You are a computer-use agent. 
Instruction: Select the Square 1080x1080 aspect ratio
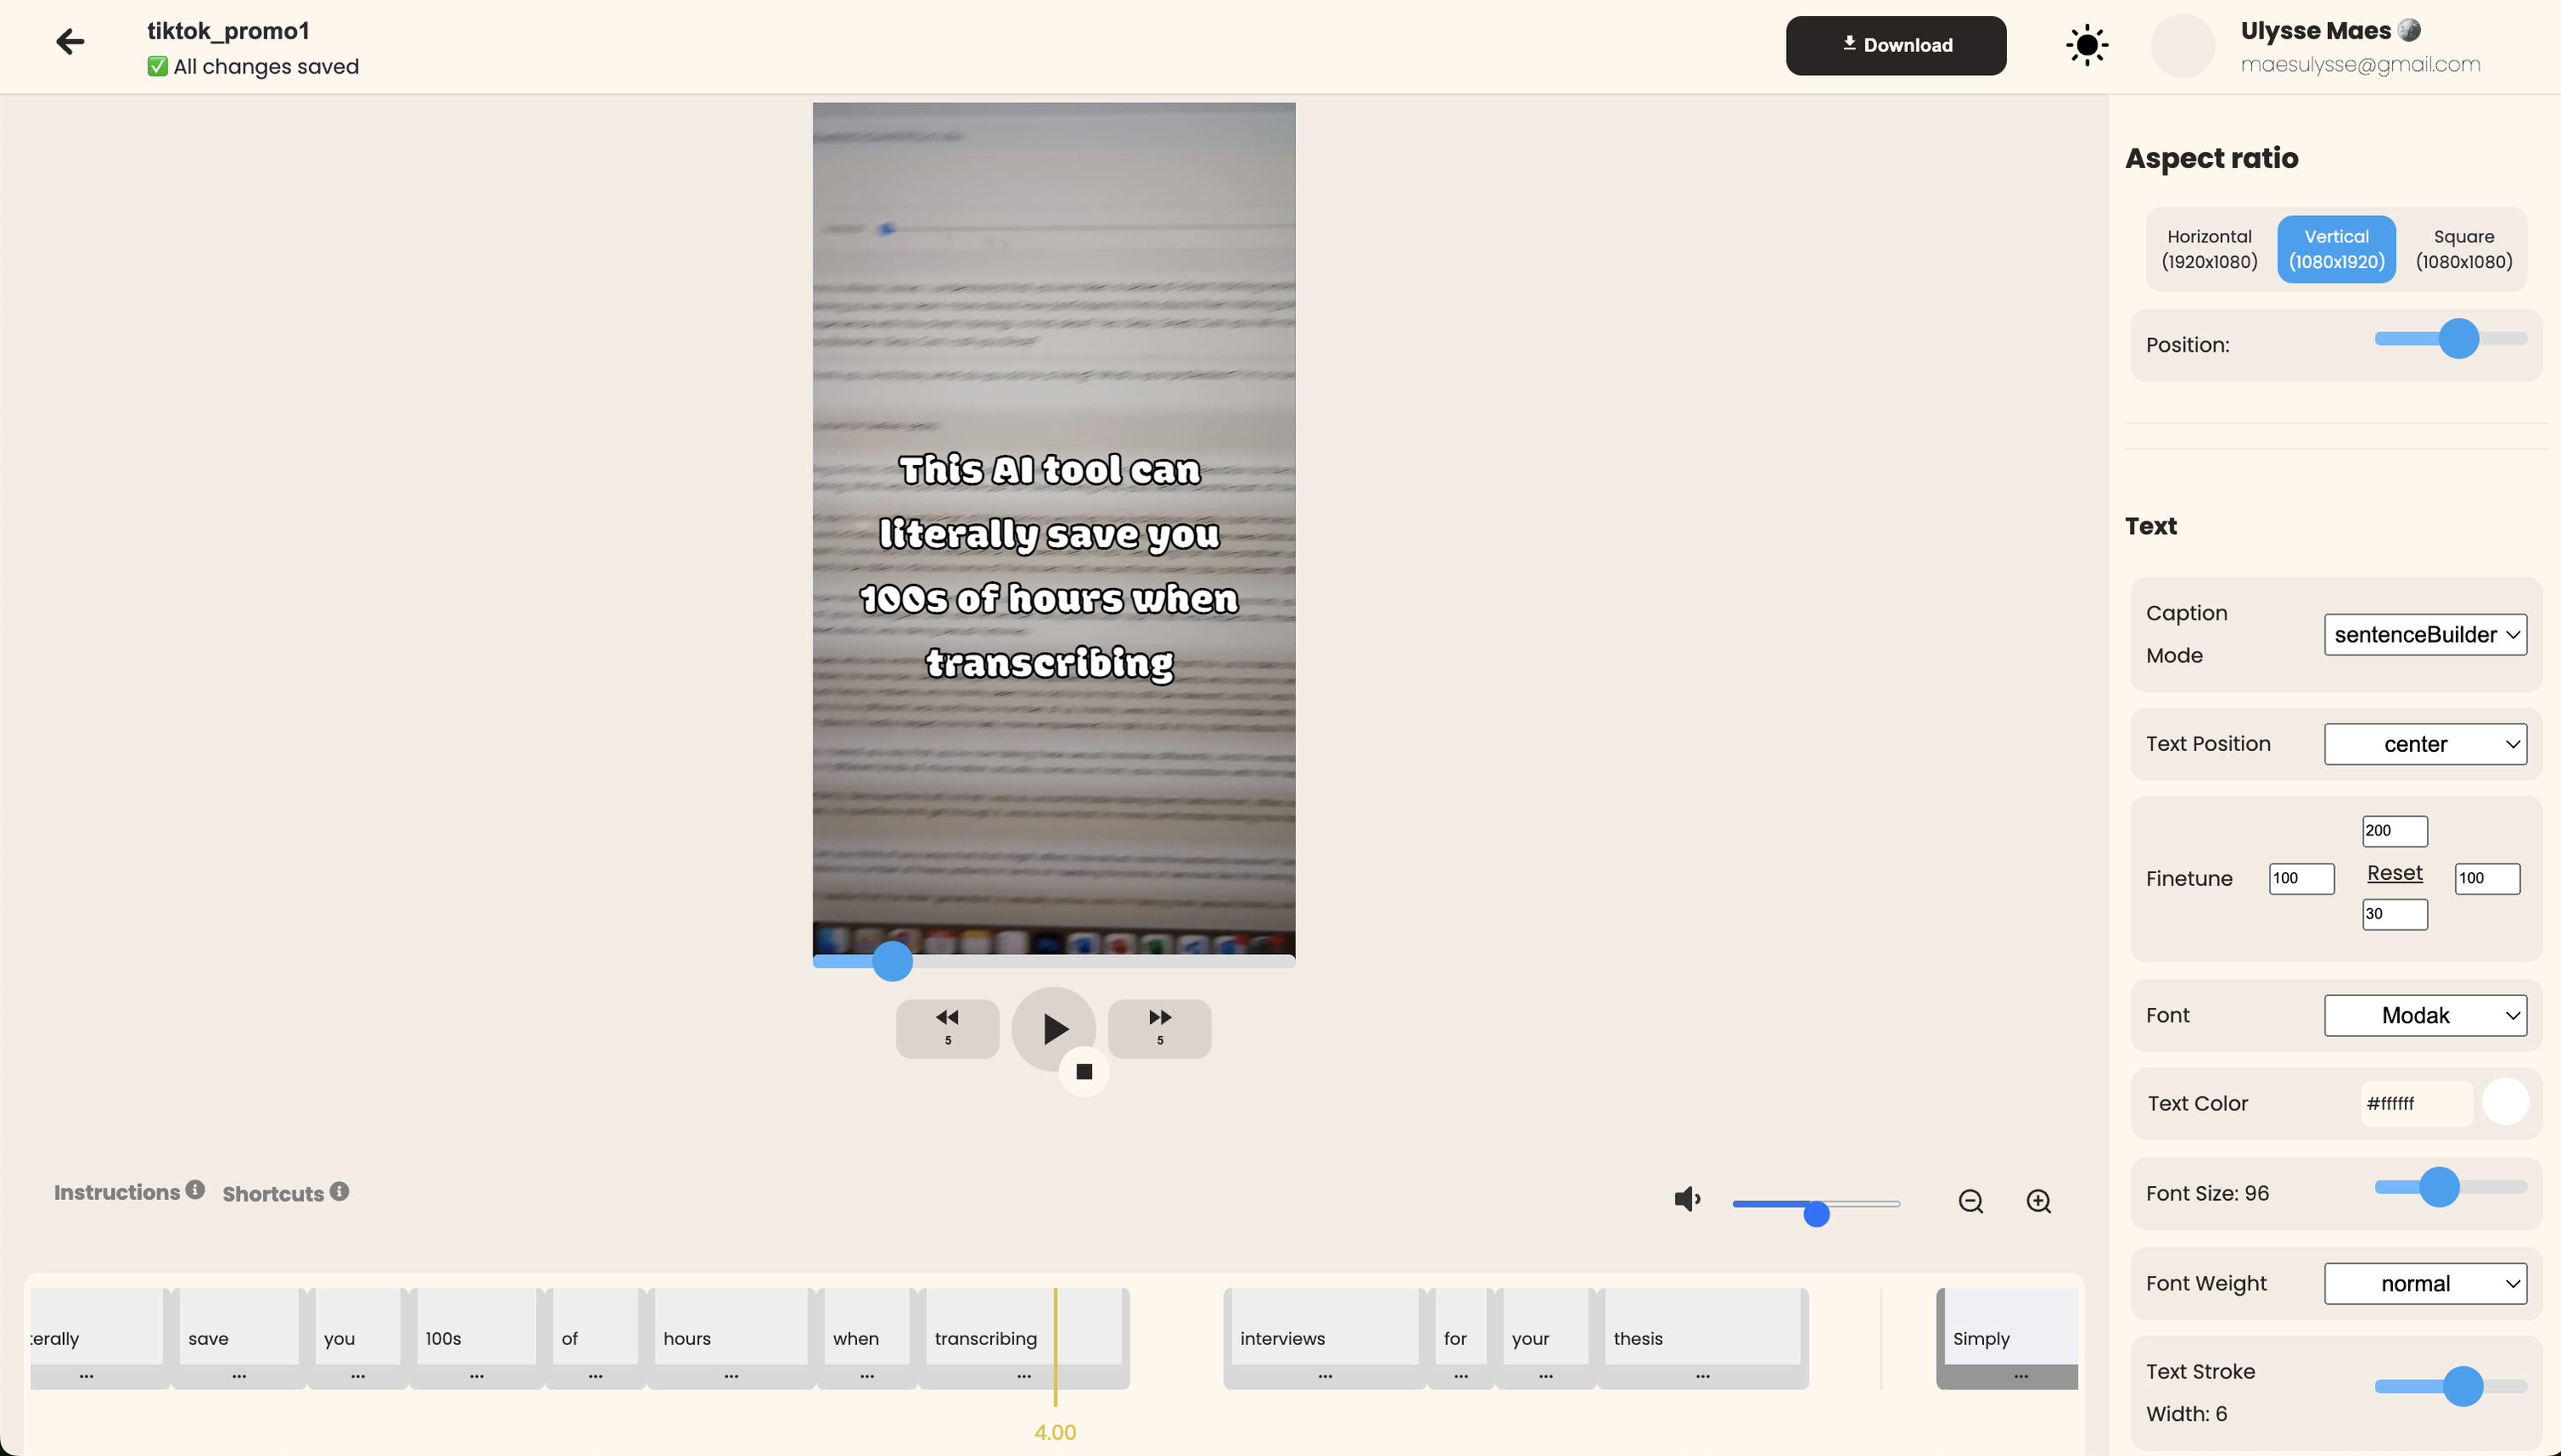2463,248
